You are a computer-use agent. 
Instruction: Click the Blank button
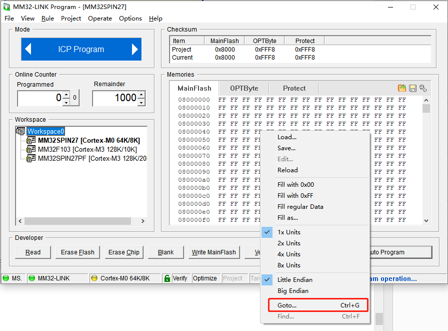(165, 252)
